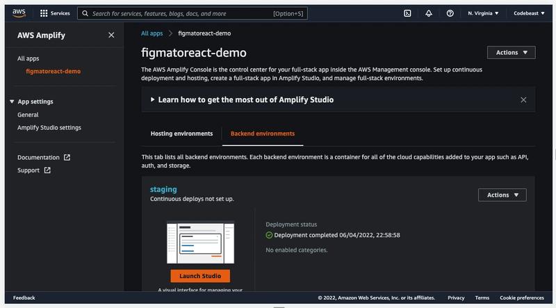The width and height of the screenshot is (556, 308).
Task: Expand Learn how to get the most out of Amplify Studio
Action: (x=152, y=99)
